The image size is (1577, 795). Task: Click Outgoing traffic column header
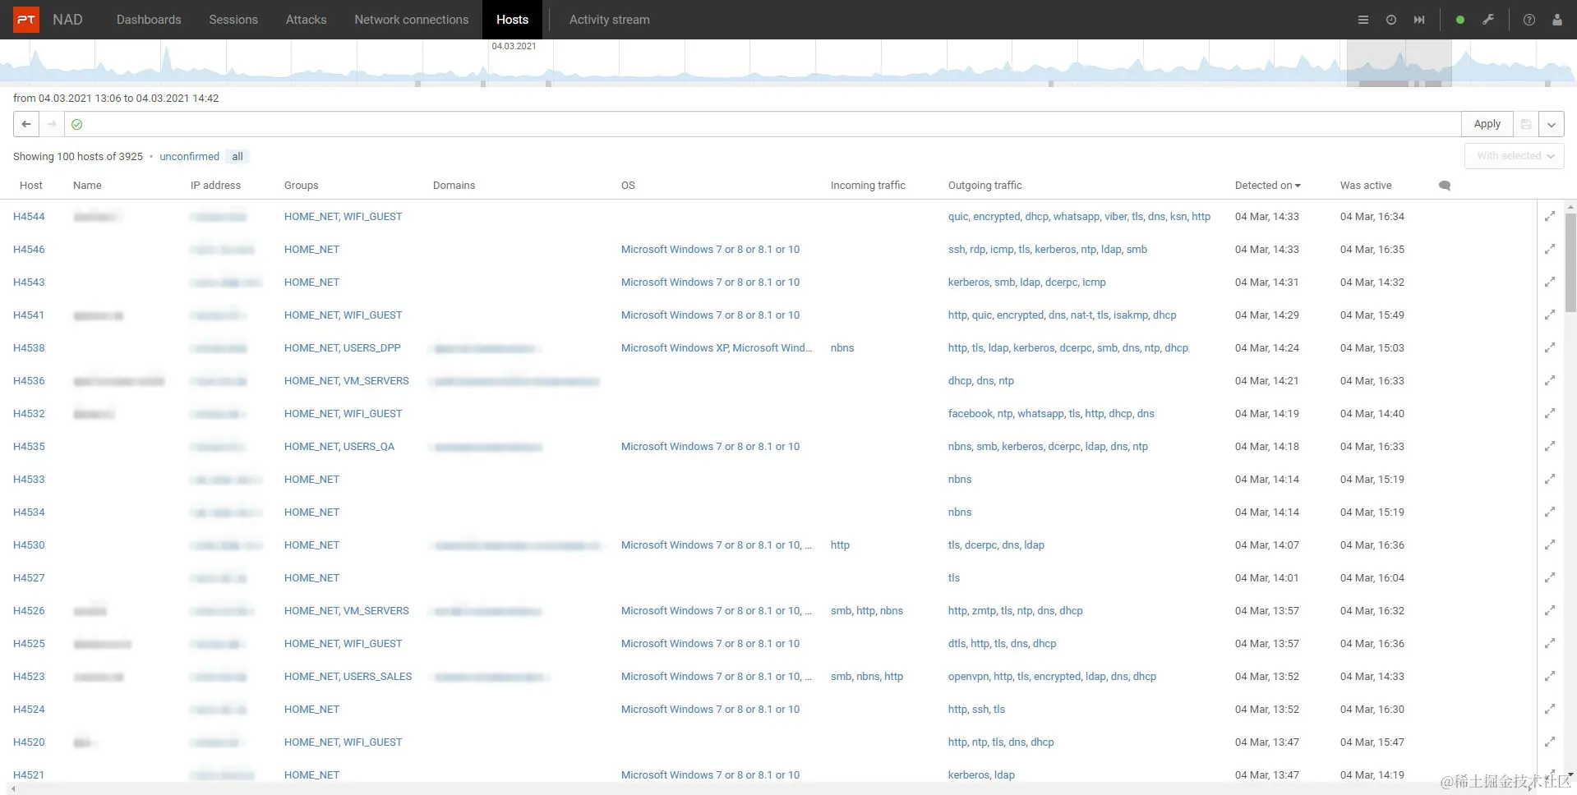tap(985, 186)
